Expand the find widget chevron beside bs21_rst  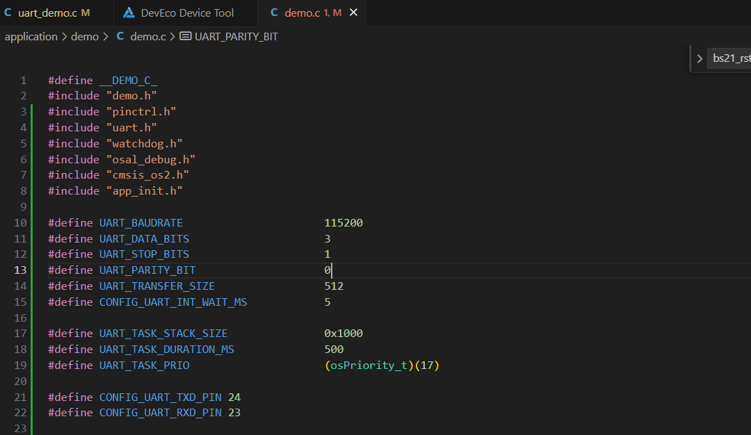point(700,58)
